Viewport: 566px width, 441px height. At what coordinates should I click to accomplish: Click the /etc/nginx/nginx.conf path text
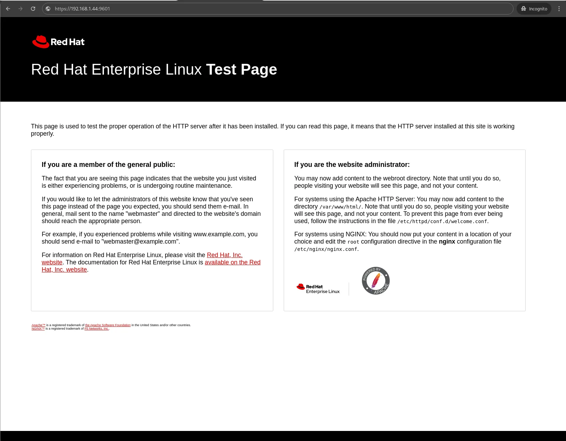pos(326,249)
